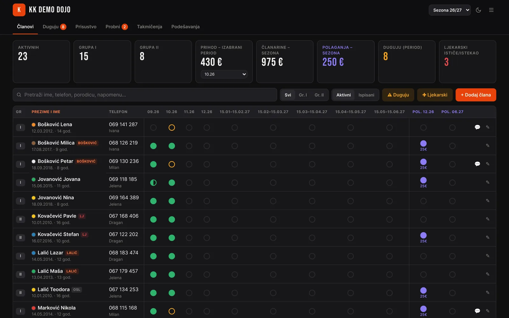Show Ispisani members

point(366,95)
